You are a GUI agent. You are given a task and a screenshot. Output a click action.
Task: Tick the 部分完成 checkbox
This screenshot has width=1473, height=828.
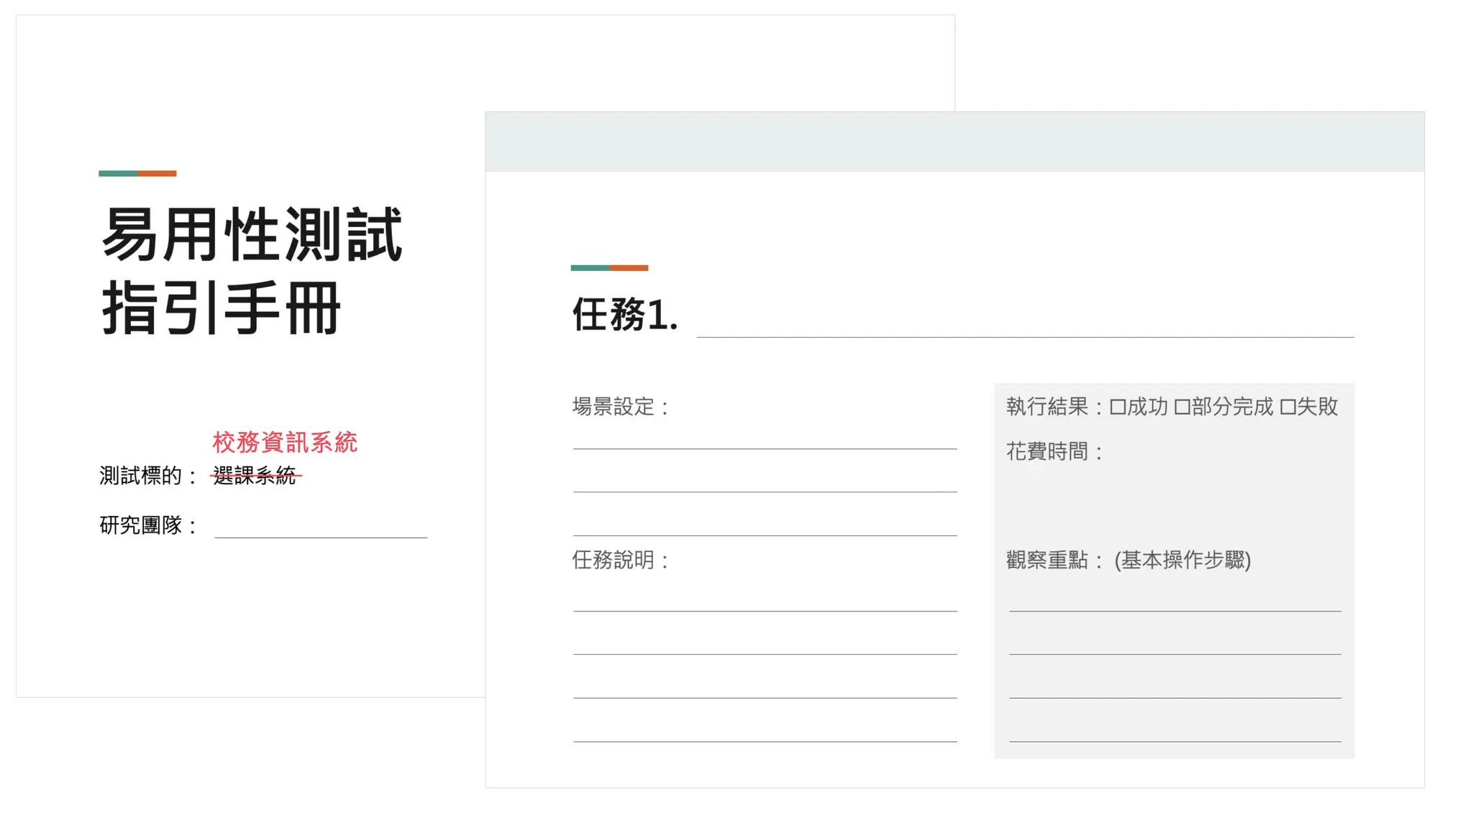[1182, 408]
